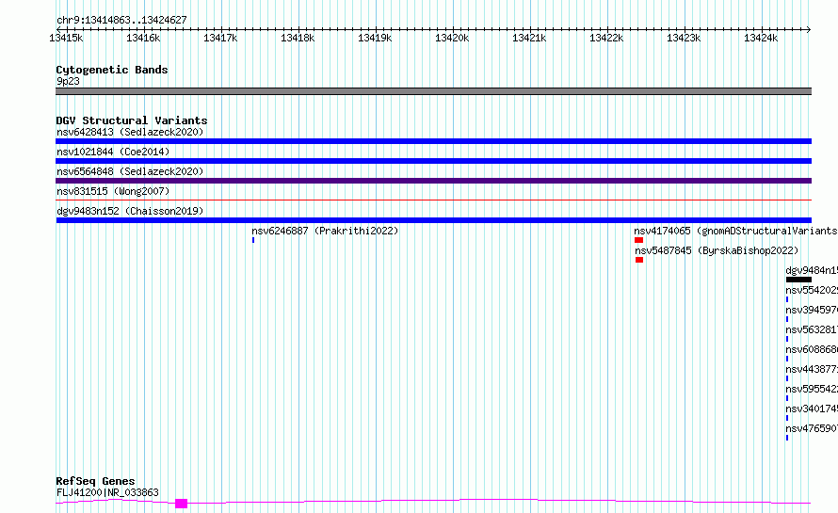
Task: Click the 13416k ruler position
Action: click(143, 38)
